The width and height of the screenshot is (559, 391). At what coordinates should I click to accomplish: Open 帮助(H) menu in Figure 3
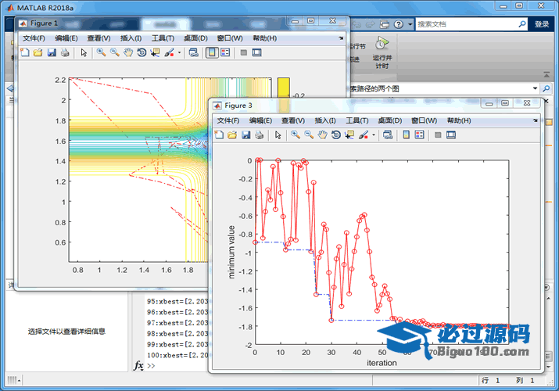459,120
